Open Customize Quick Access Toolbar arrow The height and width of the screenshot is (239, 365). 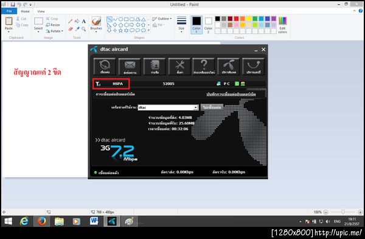pyautogui.click(x=30, y=5)
